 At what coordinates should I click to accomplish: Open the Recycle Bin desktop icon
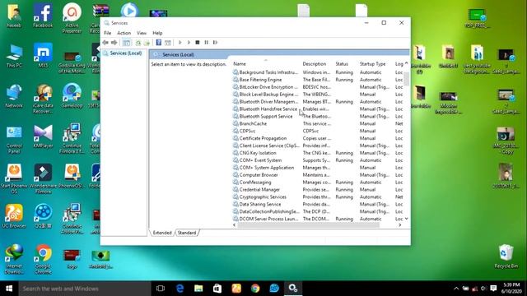click(x=506, y=257)
